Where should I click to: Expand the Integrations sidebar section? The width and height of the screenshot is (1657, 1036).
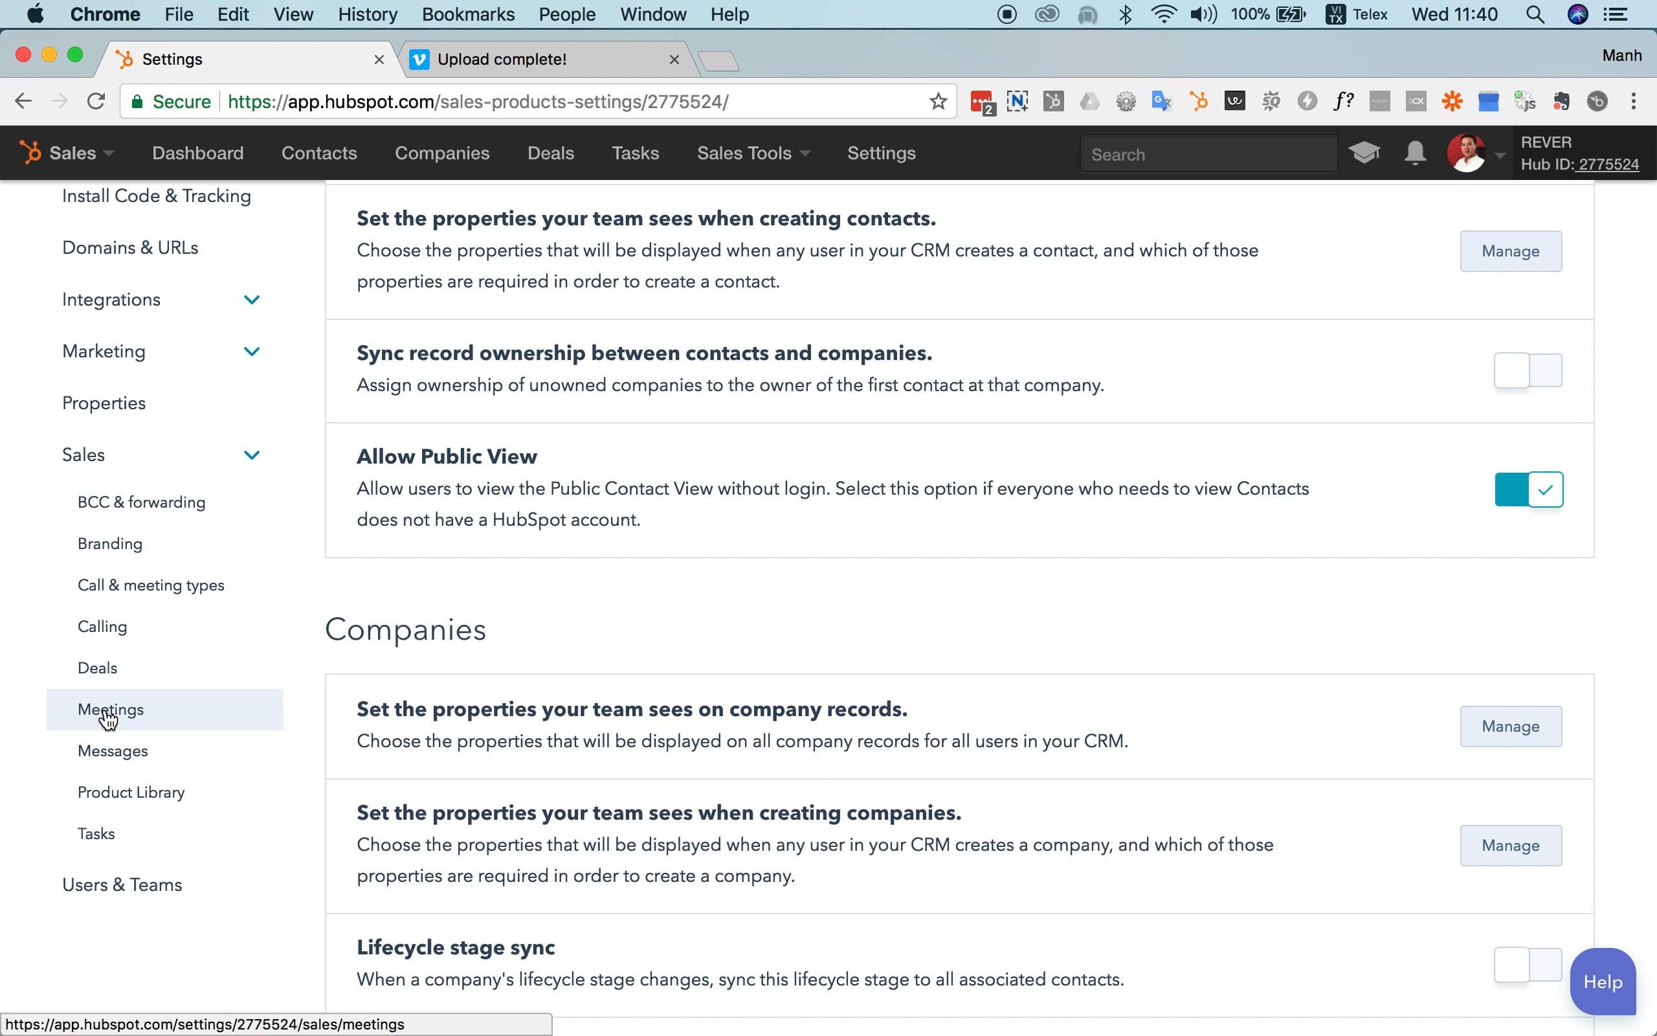click(251, 299)
